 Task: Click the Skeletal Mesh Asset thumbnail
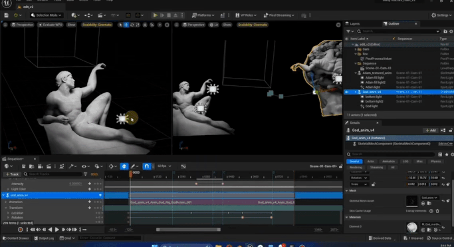411,200
